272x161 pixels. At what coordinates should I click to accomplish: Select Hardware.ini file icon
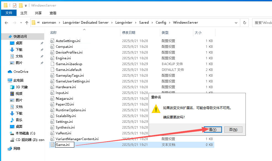pyautogui.click(x=52, y=87)
